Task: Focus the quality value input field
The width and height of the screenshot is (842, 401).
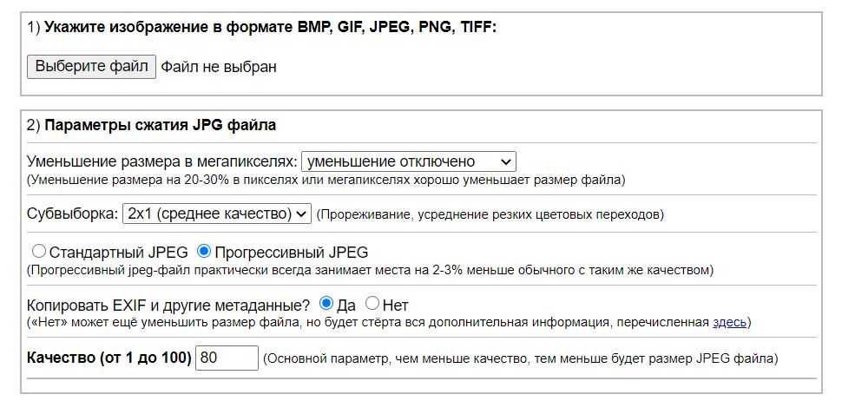Action: 227,358
